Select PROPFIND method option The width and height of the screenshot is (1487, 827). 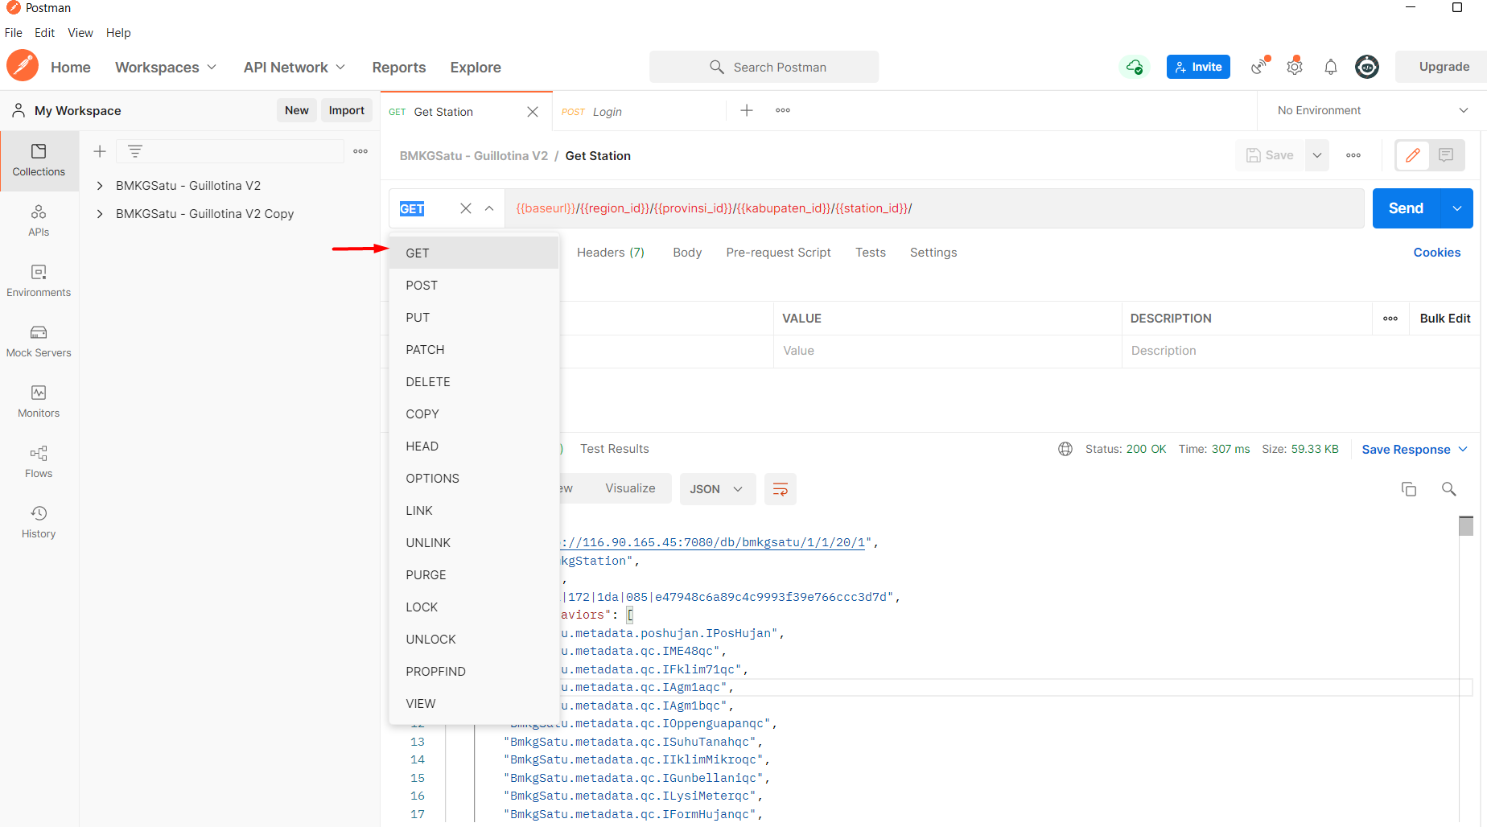tap(473, 671)
